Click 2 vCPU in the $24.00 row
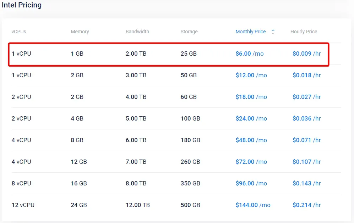This screenshot has height=223, width=354. click(21, 119)
